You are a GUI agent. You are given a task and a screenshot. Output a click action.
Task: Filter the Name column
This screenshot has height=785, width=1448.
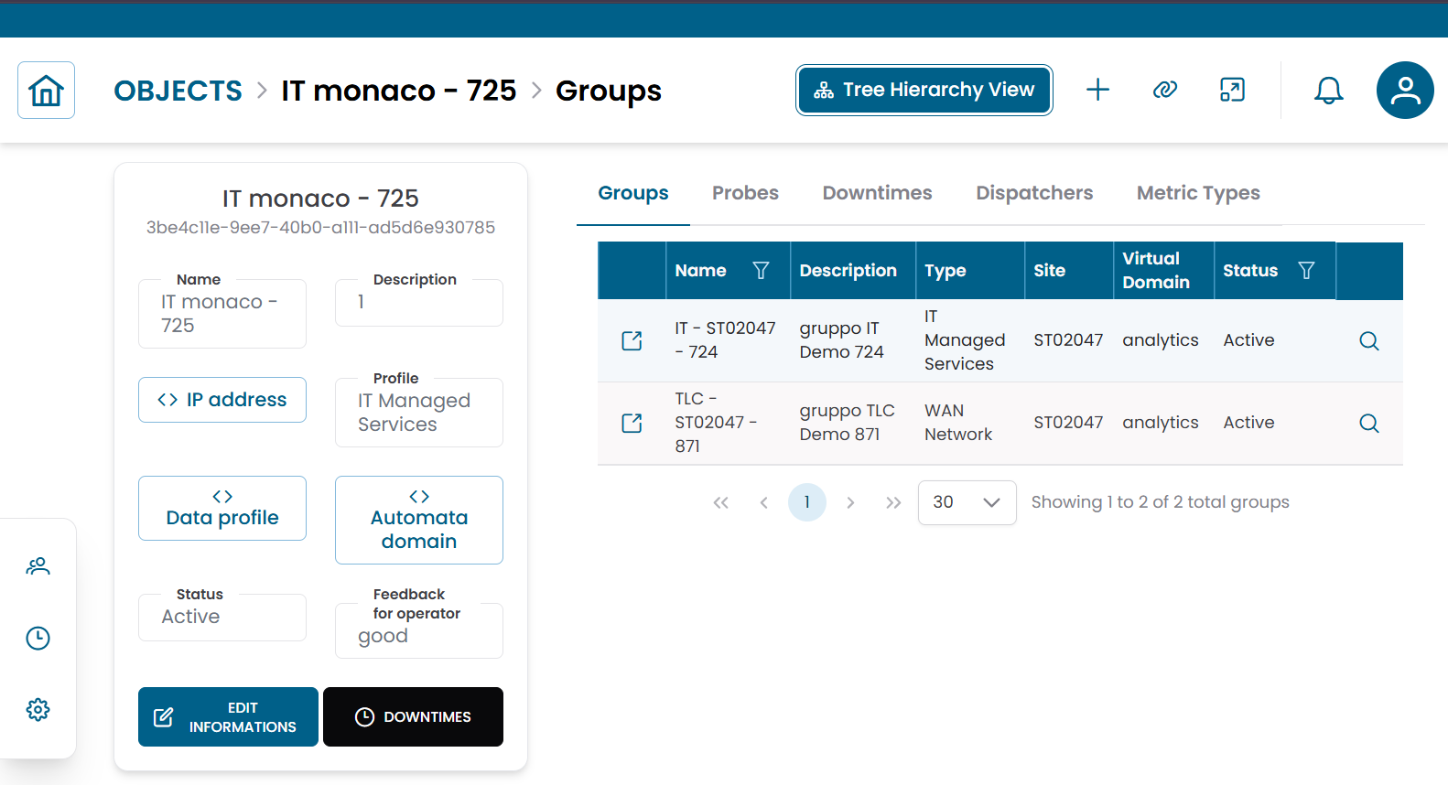(761, 270)
